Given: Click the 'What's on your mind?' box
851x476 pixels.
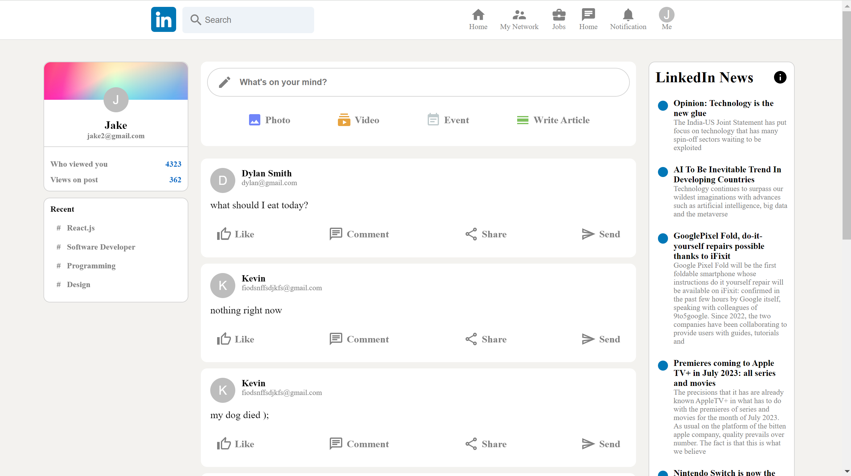Looking at the screenshot, I should pyautogui.click(x=418, y=82).
